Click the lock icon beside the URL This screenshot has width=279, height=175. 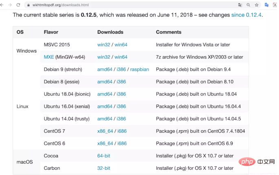tap(28, 5)
